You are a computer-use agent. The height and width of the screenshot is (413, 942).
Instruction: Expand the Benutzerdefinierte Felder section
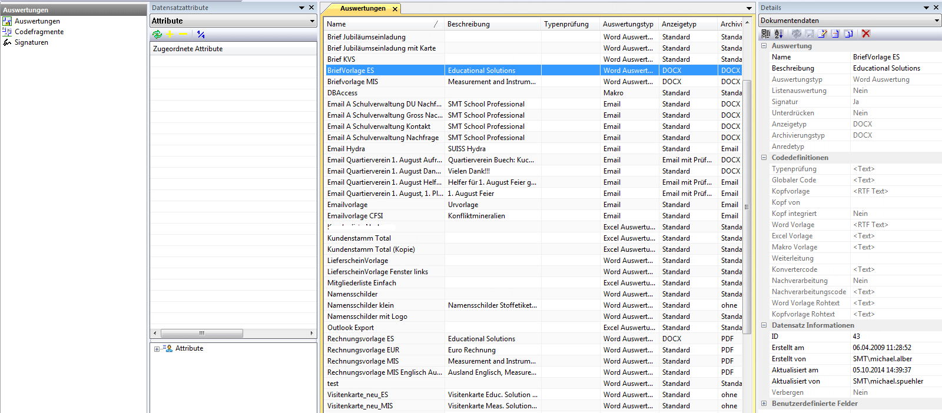click(x=764, y=404)
